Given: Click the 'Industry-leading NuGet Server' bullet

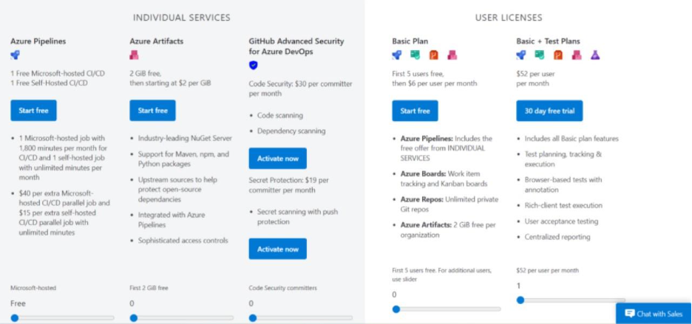Looking at the screenshot, I should [185, 139].
